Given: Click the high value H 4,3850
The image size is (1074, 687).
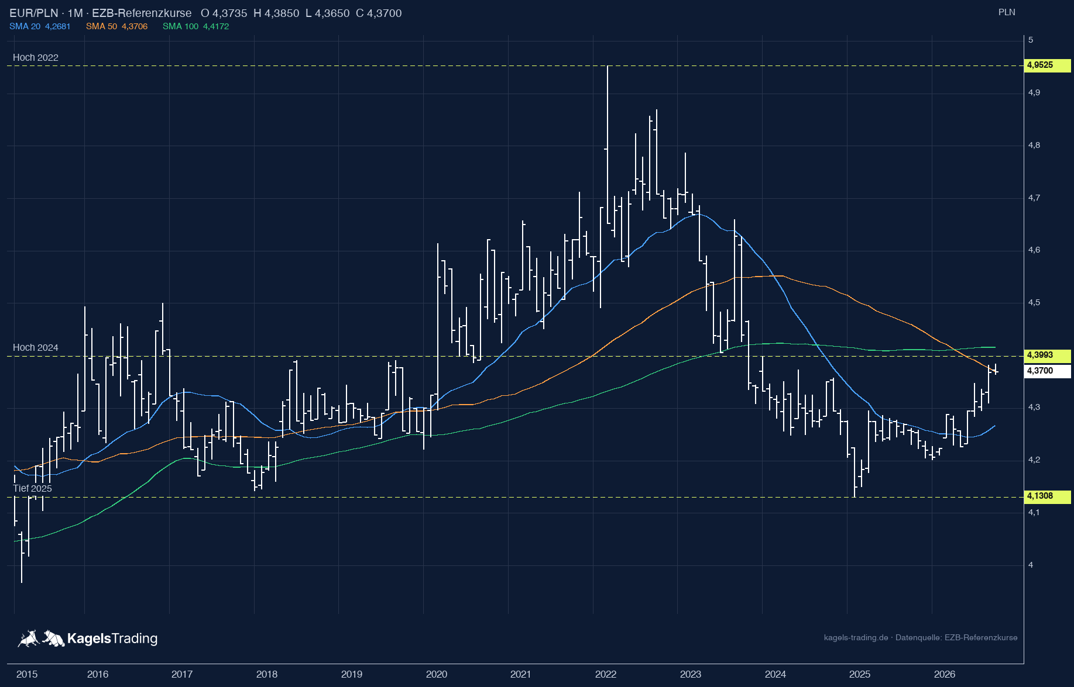Looking at the screenshot, I should coord(276,13).
